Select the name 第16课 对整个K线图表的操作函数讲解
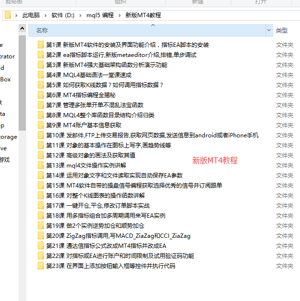Image resolution: width=300 pixels, height=301 pixels. click(x=96, y=195)
